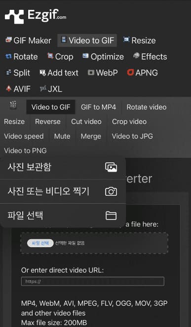Open Crop in the top menu
The image size is (191, 327).
[x=60, y=57]
